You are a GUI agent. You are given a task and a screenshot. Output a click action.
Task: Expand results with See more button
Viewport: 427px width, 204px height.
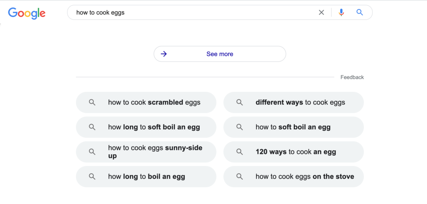(220, 54)
